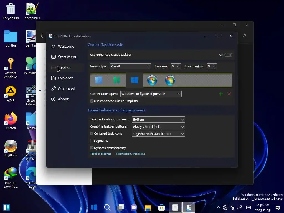Viewport: 284px width, 213px height.
Task: Click the muted volume tray icon
Action: coord(232,207)
